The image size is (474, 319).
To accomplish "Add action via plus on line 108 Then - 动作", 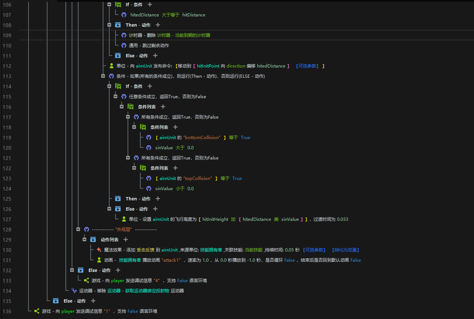I will 158,25.
